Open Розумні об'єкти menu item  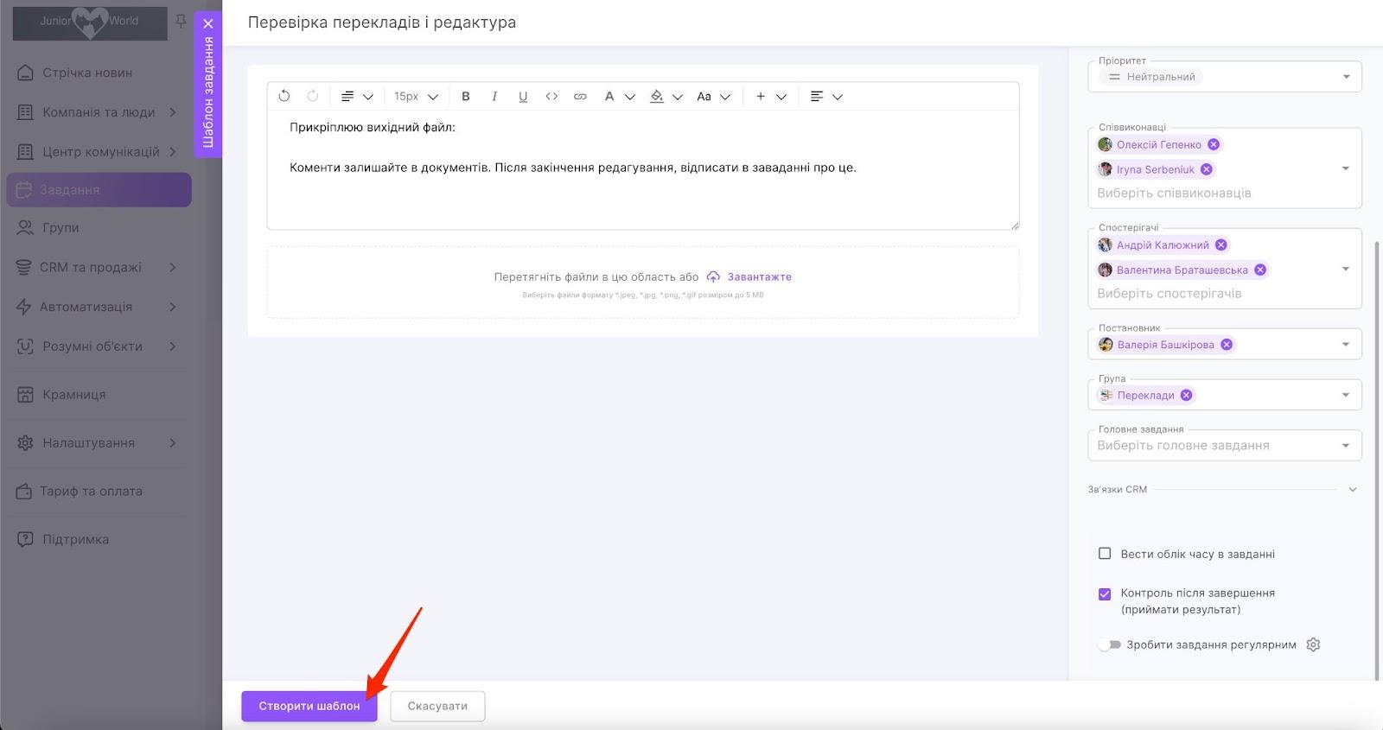[98, 346]
